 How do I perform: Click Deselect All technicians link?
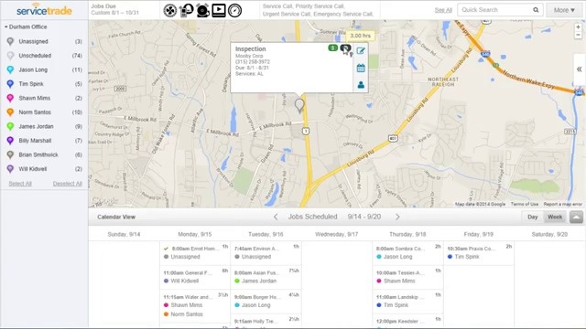(67, 184)
